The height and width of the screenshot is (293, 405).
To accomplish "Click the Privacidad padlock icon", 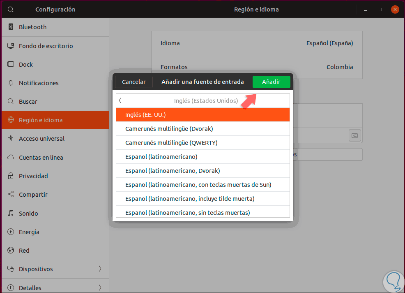I will pyautogui.click(x=11, y=176).
